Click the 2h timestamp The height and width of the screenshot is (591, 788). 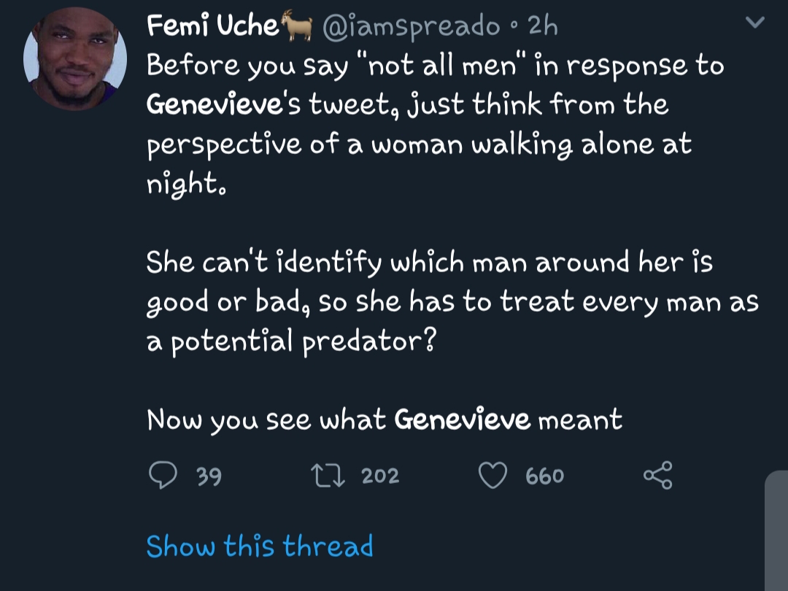pyautogui.click(x=543, y=26)
